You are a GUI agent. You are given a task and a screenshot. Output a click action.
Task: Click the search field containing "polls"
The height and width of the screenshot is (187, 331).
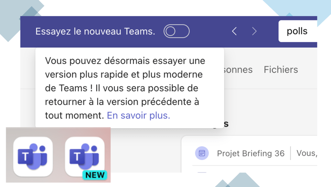coord(297,32)
